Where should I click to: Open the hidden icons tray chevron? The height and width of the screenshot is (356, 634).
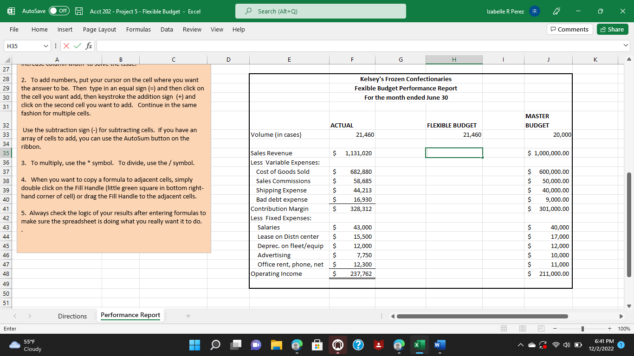[520, 345]
